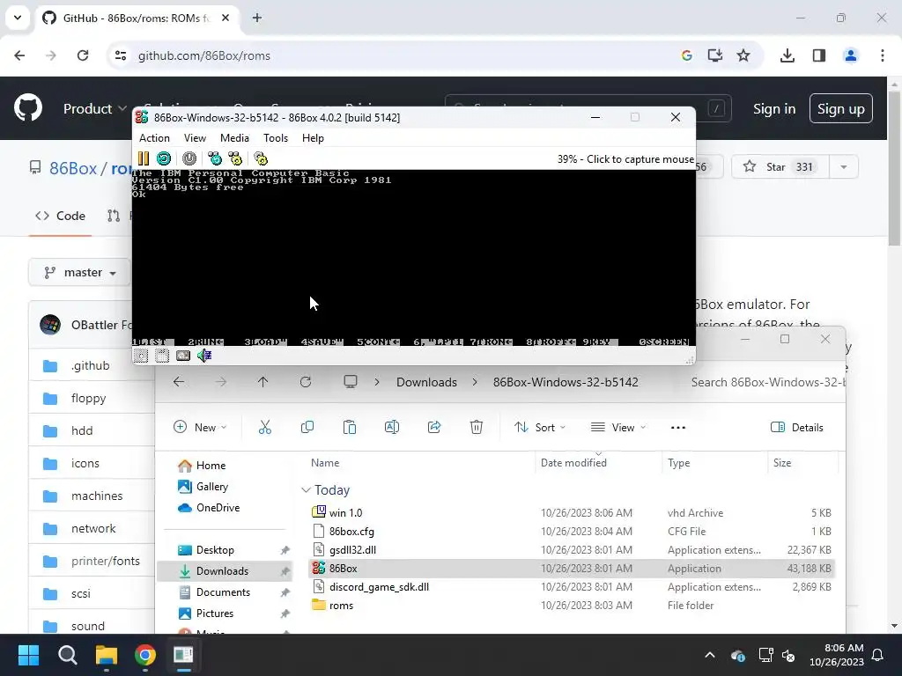
Task: Click Downloads in the Explorer breadcrumb path
Action: pos(427,382)
